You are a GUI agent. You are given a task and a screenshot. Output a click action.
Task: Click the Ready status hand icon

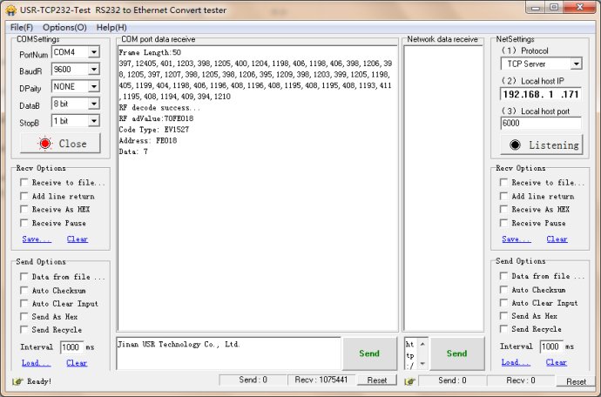(17, 381)
